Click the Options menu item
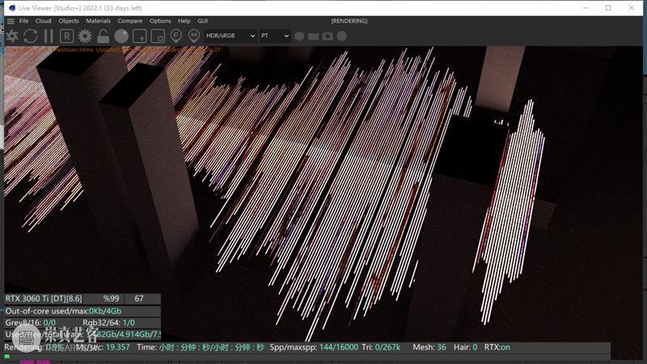The height and width of the screenshot is (364, 647). 160,21
